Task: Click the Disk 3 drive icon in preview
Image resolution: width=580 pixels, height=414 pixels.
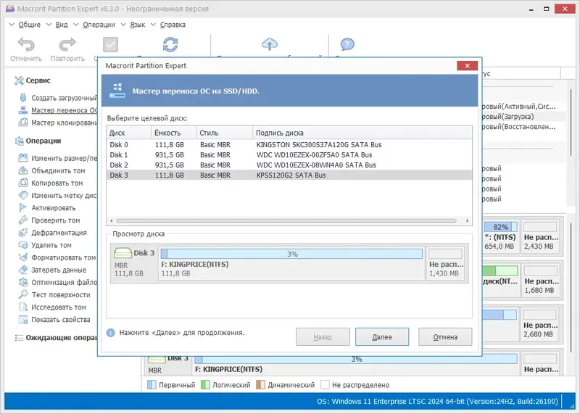Action: click(123, 253)
